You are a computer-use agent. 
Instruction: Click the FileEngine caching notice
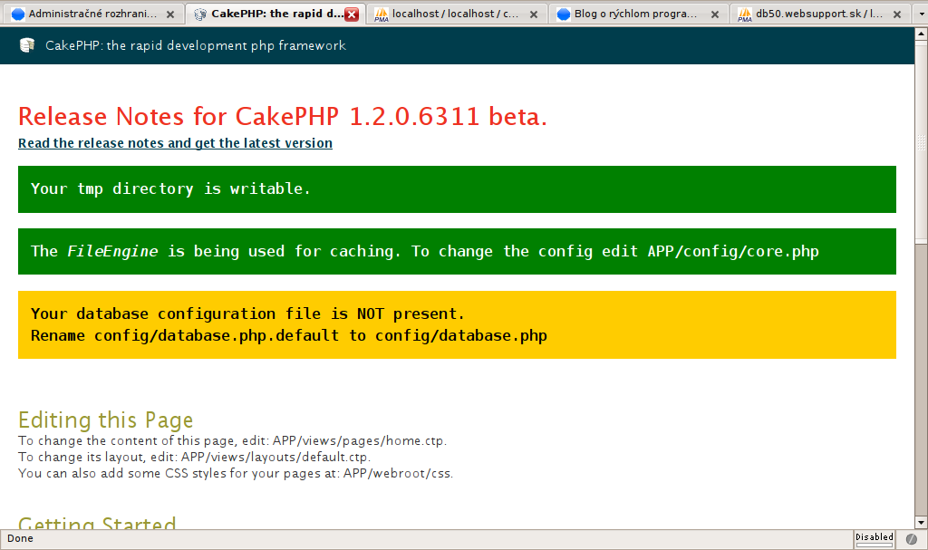(457, 252)
